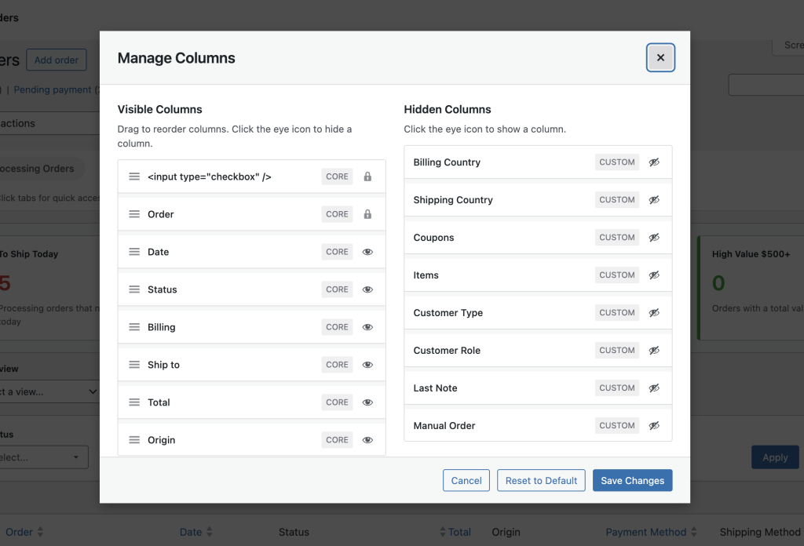
Task: Cancel the Manage Columns dialog
Action: (x=466, y=481)
